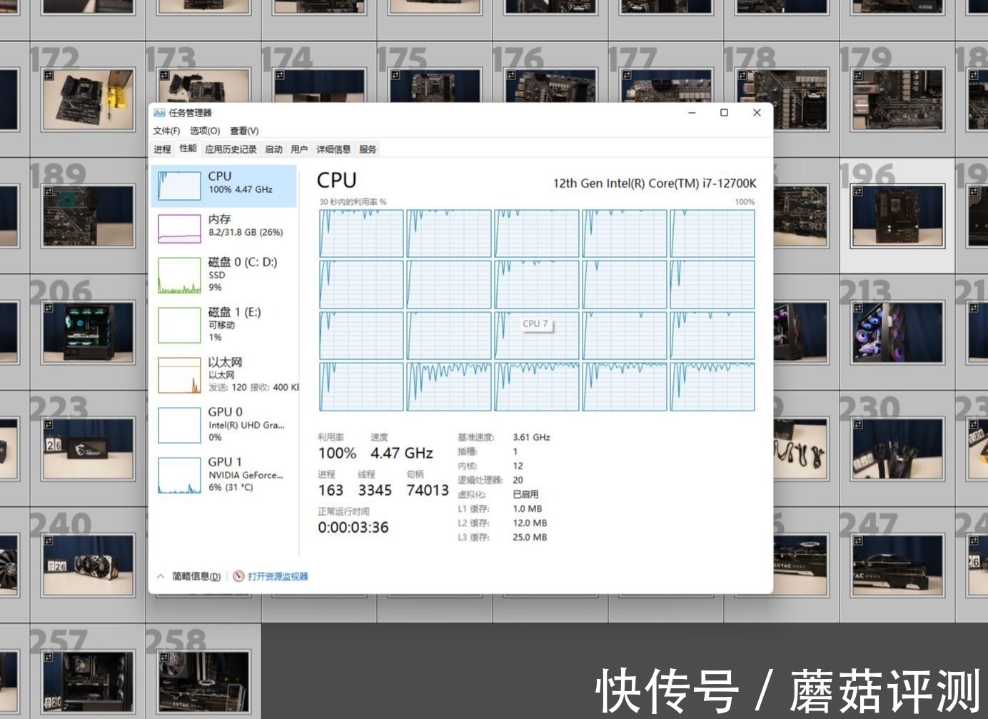Open background thumbnail 172

point(88,100)
